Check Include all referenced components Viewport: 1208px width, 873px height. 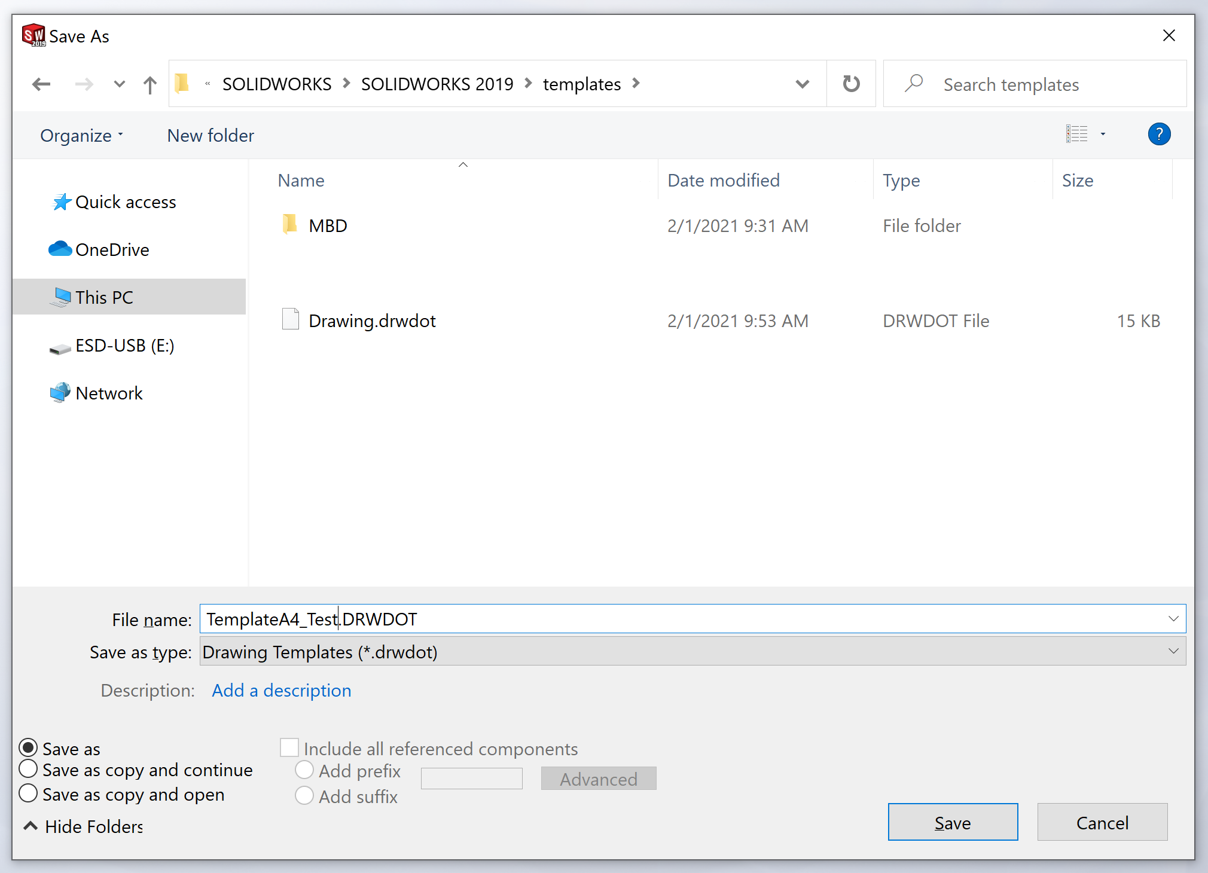[289, 747]
